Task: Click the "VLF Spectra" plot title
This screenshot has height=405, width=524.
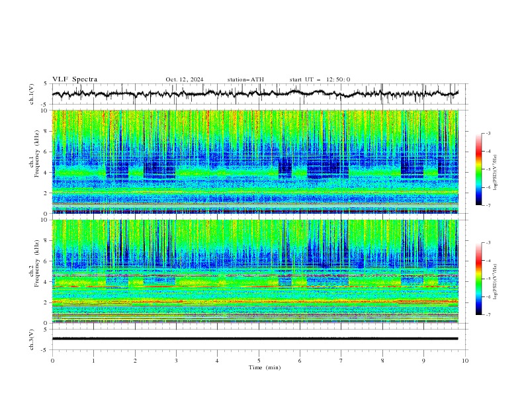Action: click(75, 79)
